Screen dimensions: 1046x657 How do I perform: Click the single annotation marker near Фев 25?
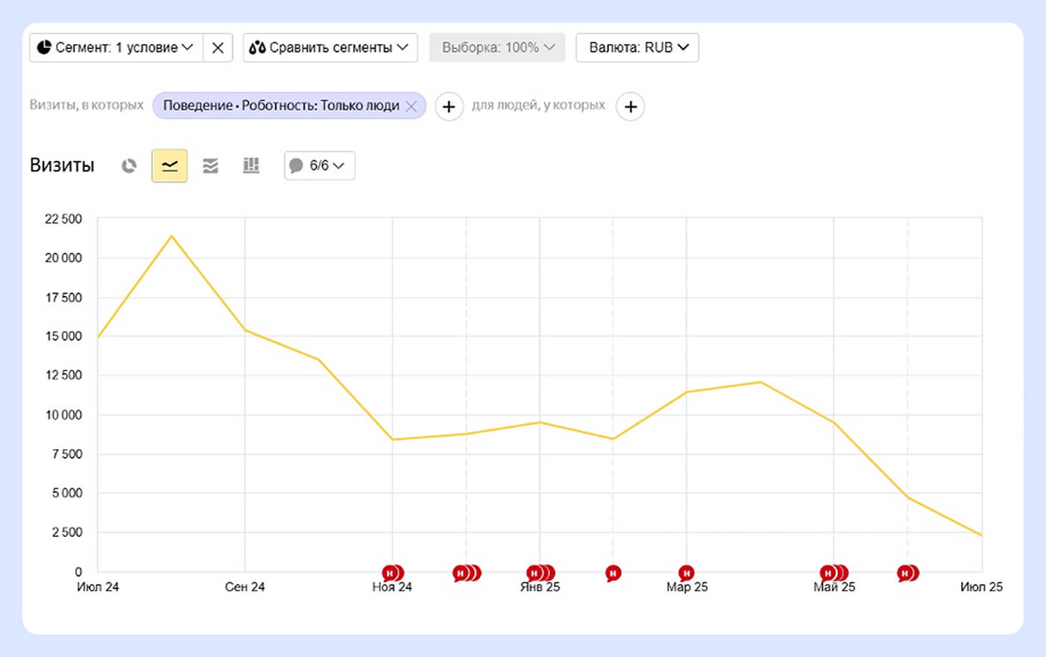613,573
